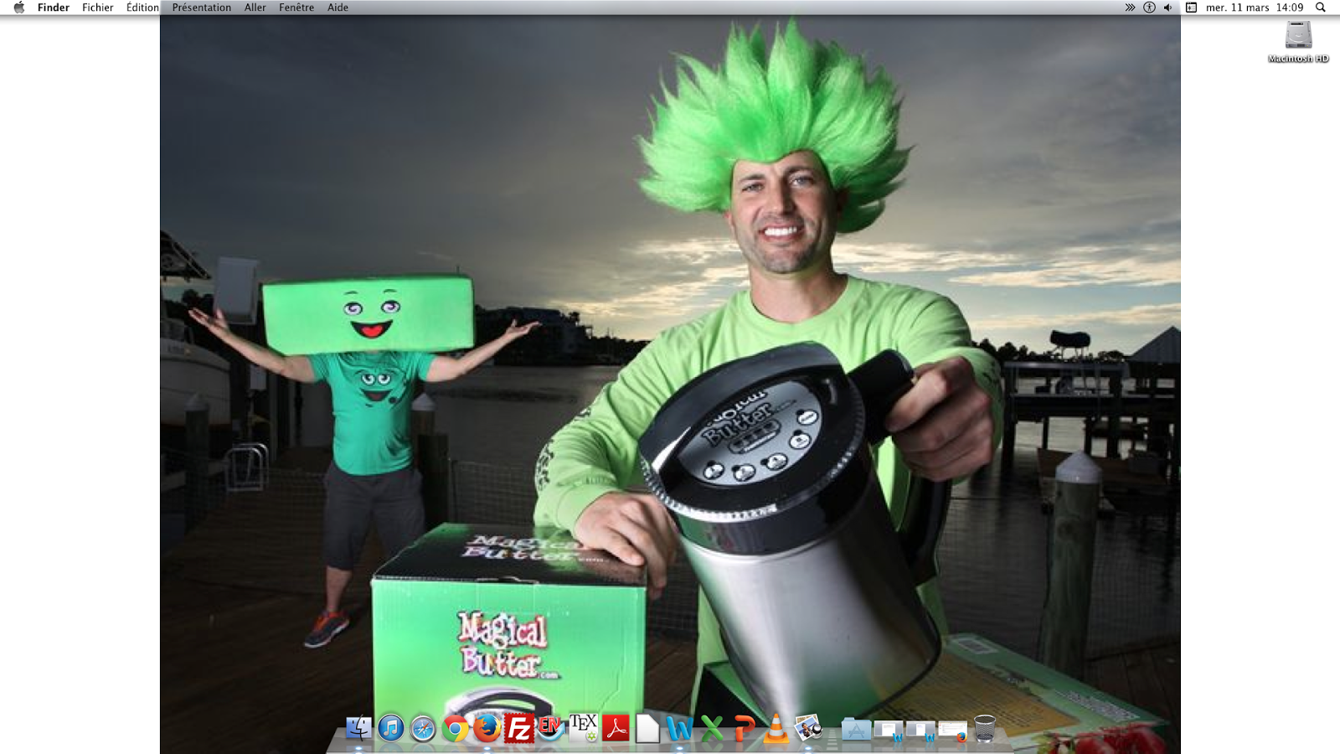Screen dimensions: 1340x754
Task: Open the Présentation menu
Action: pyautogui.click(x=202, y=8)
